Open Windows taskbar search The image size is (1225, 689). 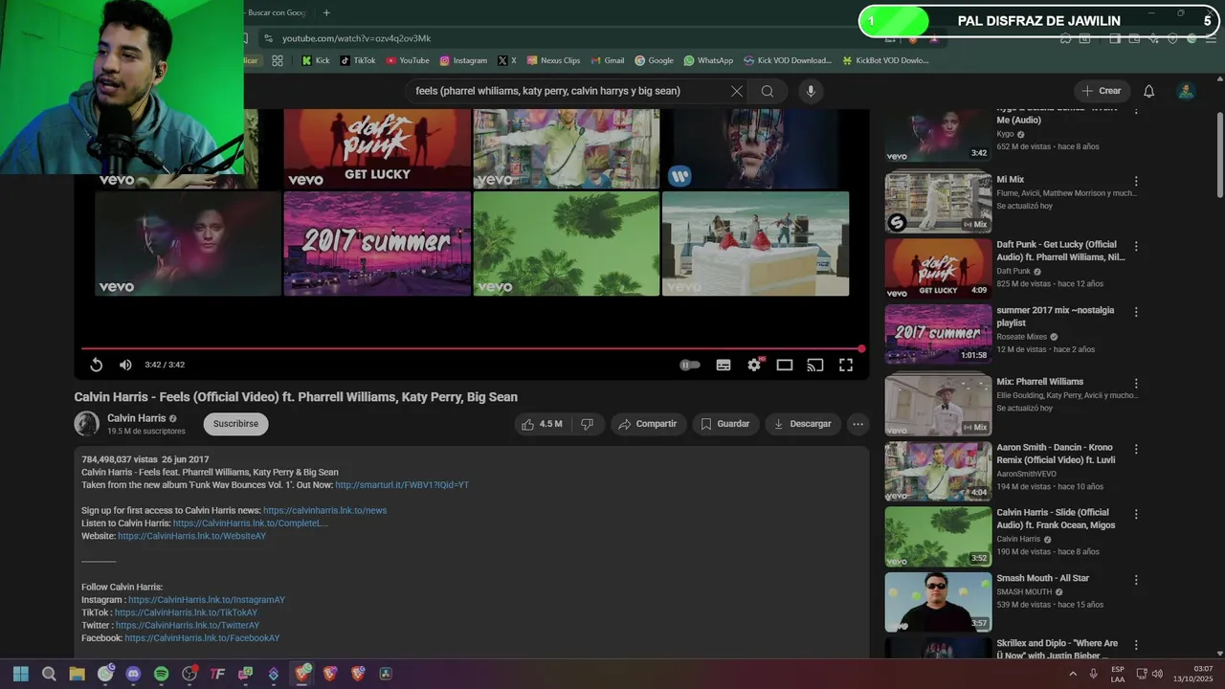point(49,674)
